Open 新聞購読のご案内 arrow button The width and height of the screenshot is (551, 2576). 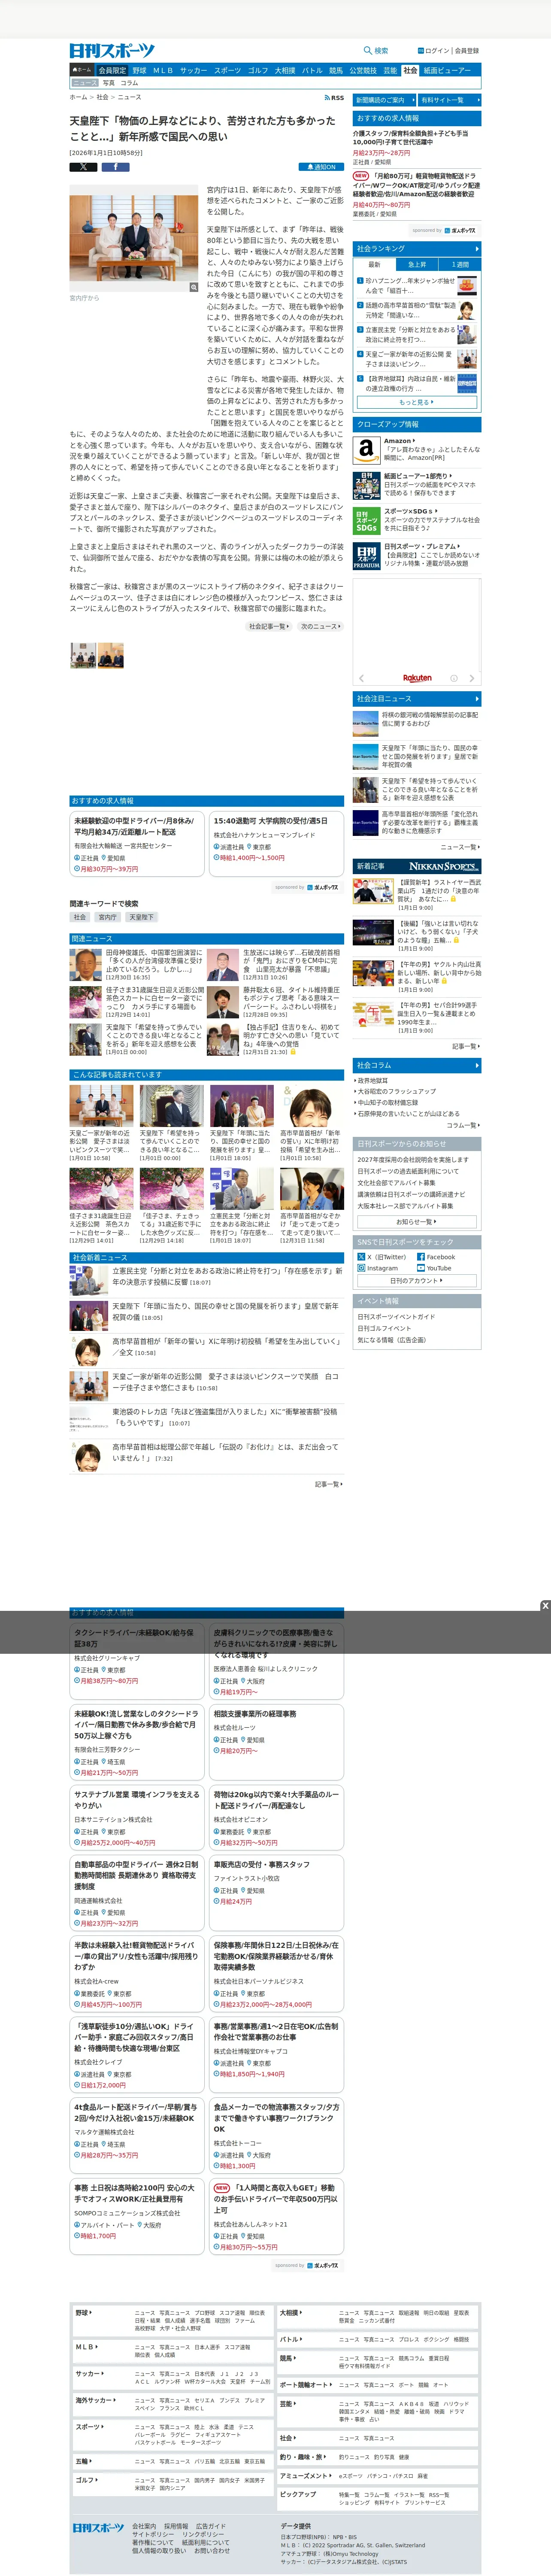384,100
